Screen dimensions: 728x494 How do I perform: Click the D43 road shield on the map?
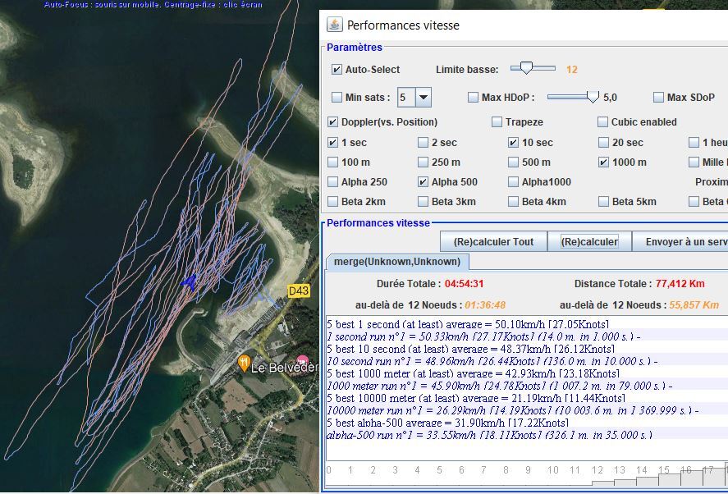(299, 291)
